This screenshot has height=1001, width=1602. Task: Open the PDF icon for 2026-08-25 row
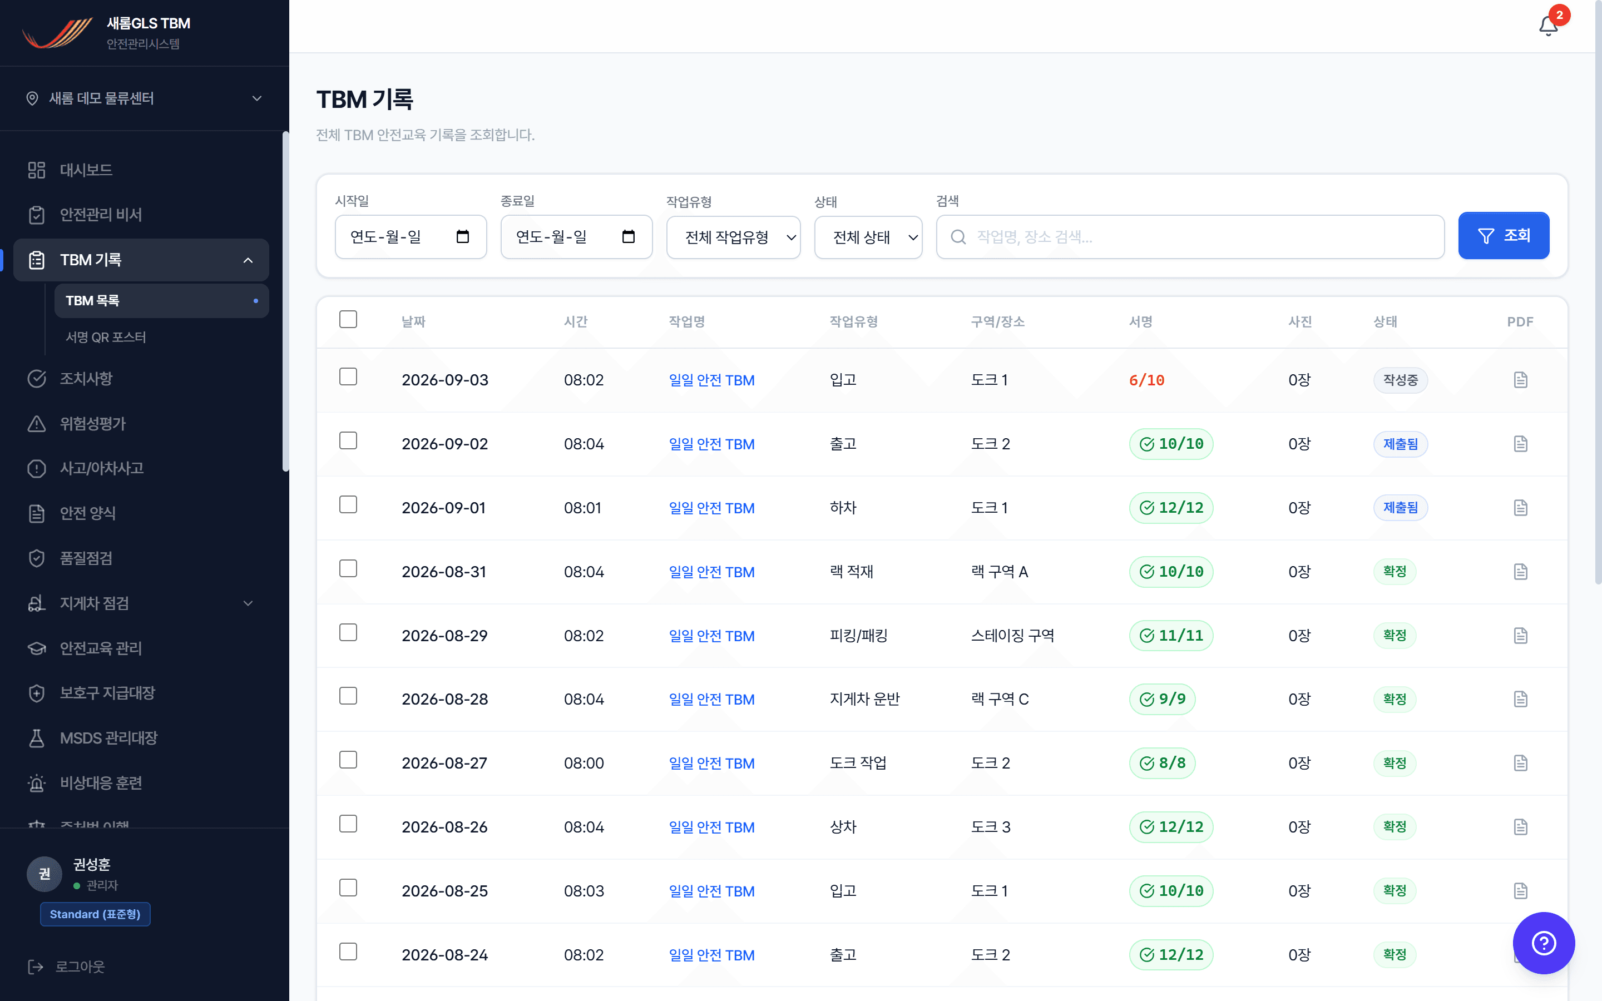point(1521,890)
